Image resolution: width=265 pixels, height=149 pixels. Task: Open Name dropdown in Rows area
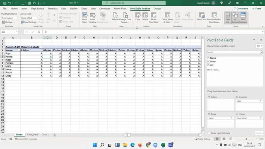[x=231, y=118]
